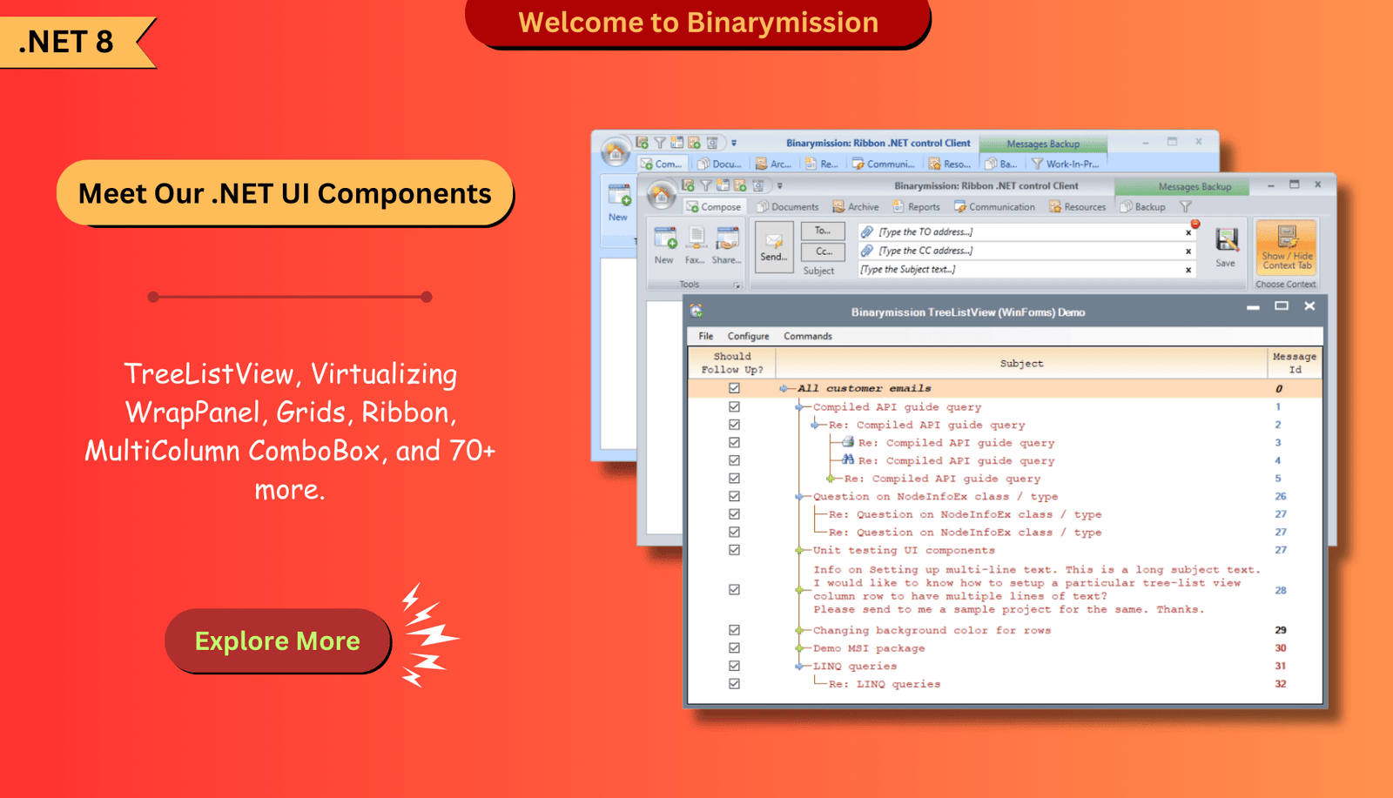
Task: Click the application orb in the back Ribbon window
Action: click(x=616, y=153)
